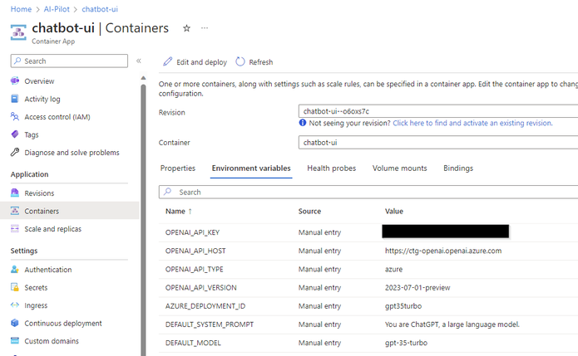Screen dimensions: 578x356
Task: Click the magnifier icon in variables search
Action: coord(168,192)
